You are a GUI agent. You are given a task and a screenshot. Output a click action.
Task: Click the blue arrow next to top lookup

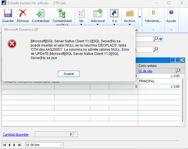pos(160,39)
